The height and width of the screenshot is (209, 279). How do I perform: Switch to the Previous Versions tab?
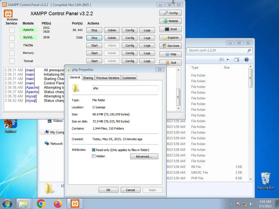[x=108, y=78]
